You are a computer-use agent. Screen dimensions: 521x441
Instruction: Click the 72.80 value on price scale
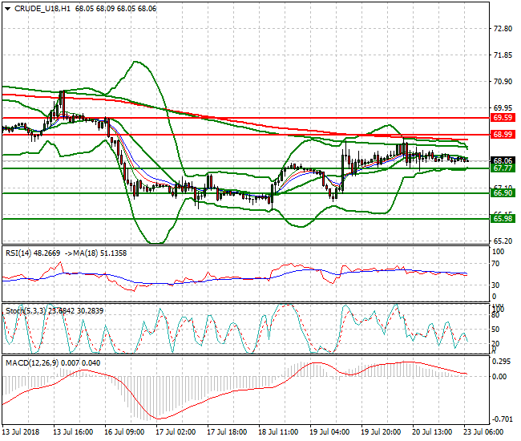(x=503, y=29)
